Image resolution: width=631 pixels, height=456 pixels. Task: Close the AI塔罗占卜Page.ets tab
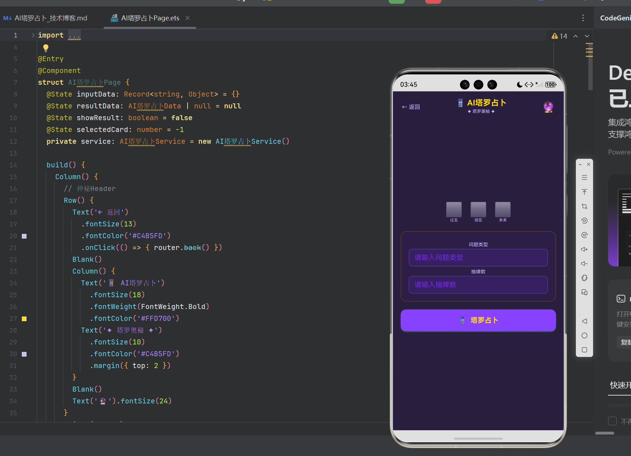click(x=188, y=18)
